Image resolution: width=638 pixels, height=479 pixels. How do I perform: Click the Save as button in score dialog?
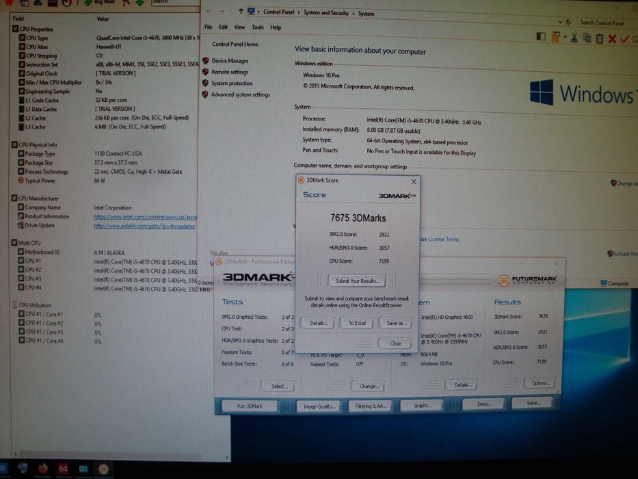click(396, 323)
